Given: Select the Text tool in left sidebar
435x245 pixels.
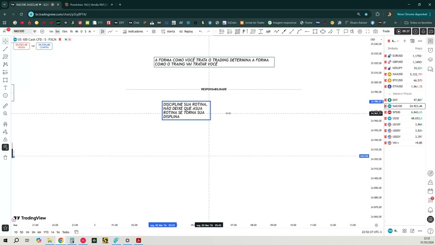Looking at the screenshot, I should click(5, 88).
